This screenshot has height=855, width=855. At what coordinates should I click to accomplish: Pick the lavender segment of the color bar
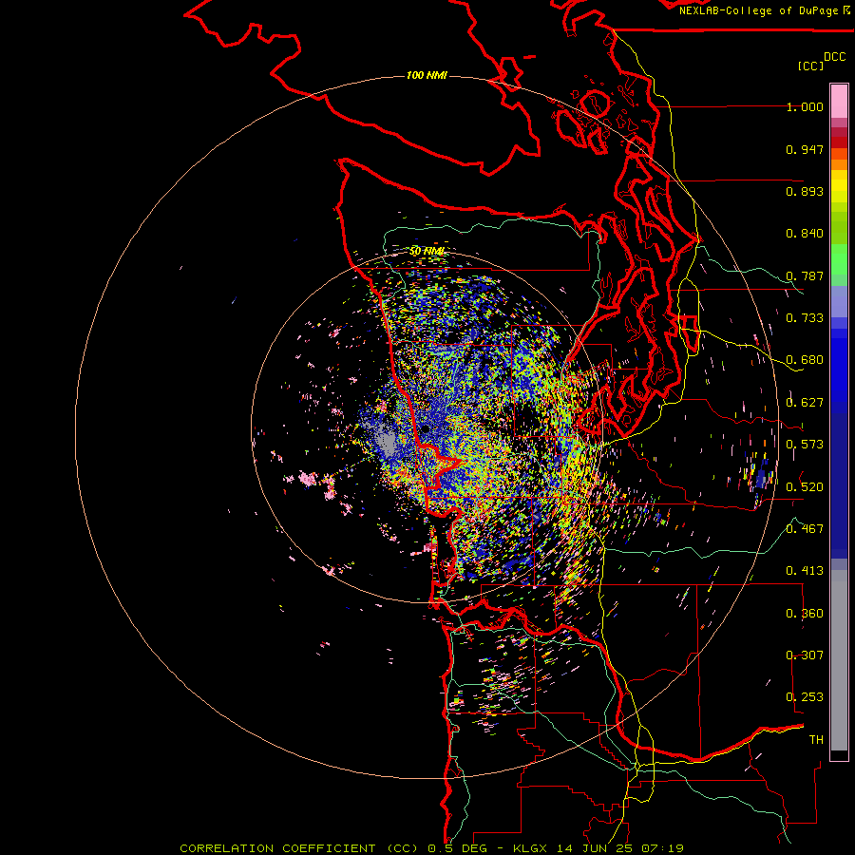(x=839, y=301)
